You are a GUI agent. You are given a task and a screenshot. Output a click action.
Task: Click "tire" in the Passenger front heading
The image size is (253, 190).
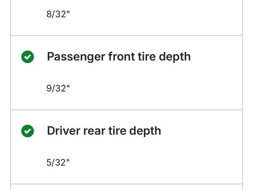pyautogui.click(x=147, y=57)
